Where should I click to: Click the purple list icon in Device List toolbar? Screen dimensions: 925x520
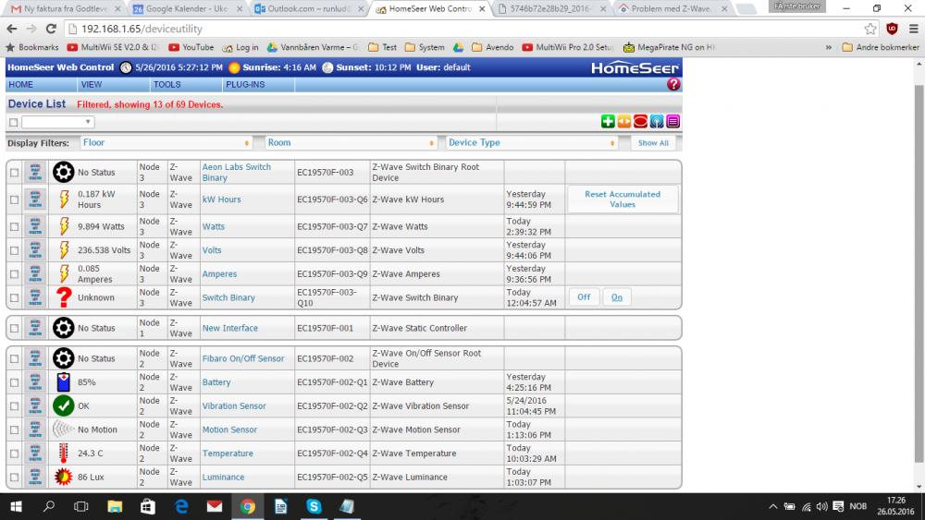click(x=673, y=122)
